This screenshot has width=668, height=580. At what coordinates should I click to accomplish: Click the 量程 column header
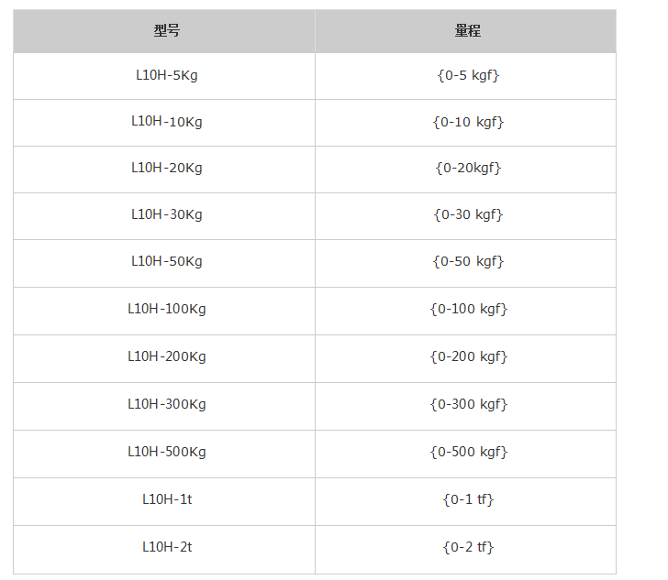tap(467, 31)
